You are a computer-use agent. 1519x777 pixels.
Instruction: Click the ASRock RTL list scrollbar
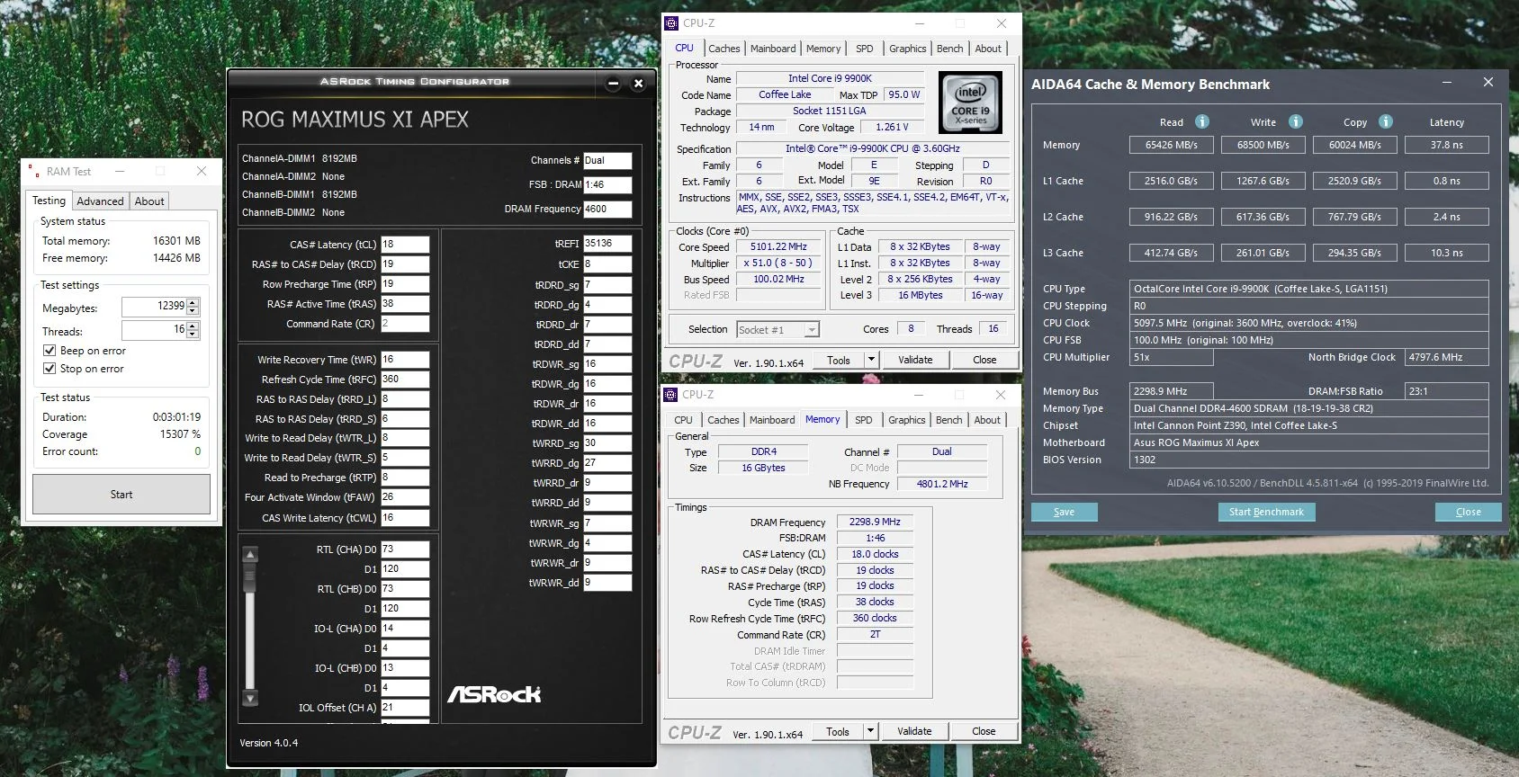coord(251,626)
